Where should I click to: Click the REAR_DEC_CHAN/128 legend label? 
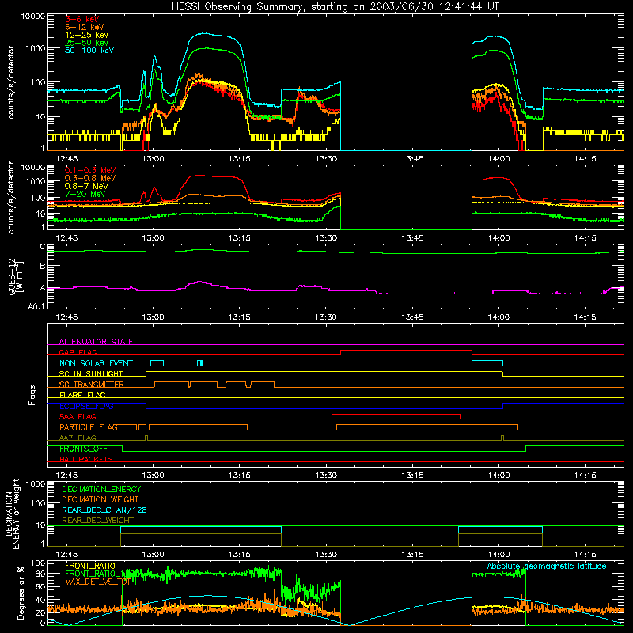(x=104, y=510)
